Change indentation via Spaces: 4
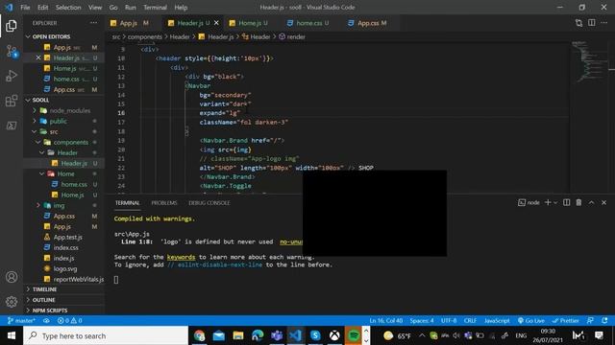This screenshot has width=615, height=345. click(x=422, y=321)
